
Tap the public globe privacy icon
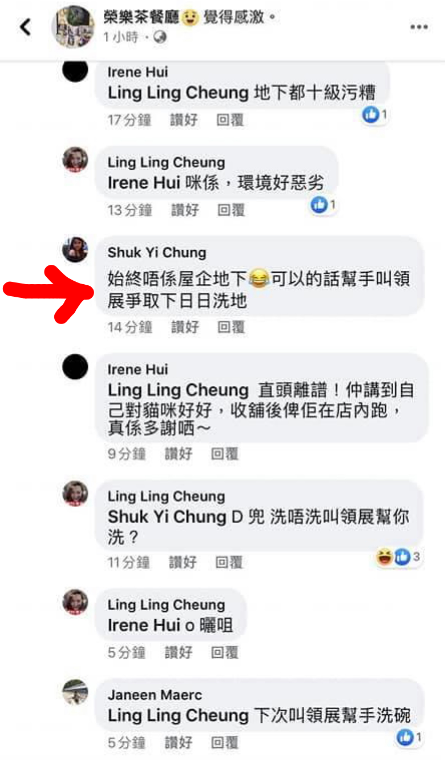pyautogui.click(x=160, y=37)
